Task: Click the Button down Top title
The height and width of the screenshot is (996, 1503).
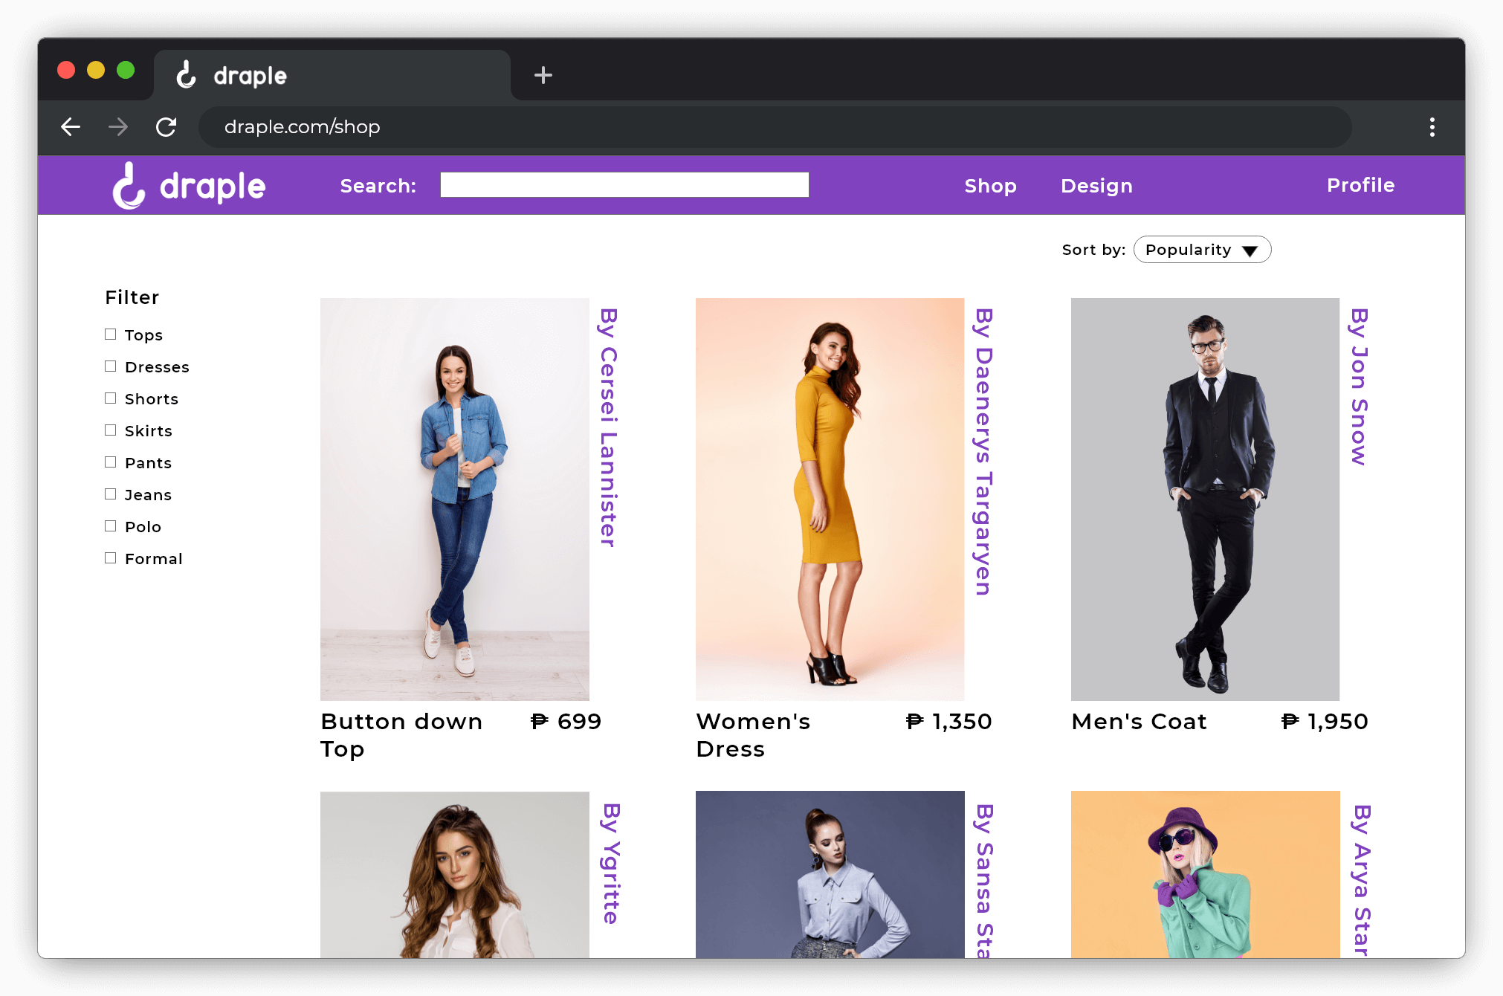Action: (401, 735)
